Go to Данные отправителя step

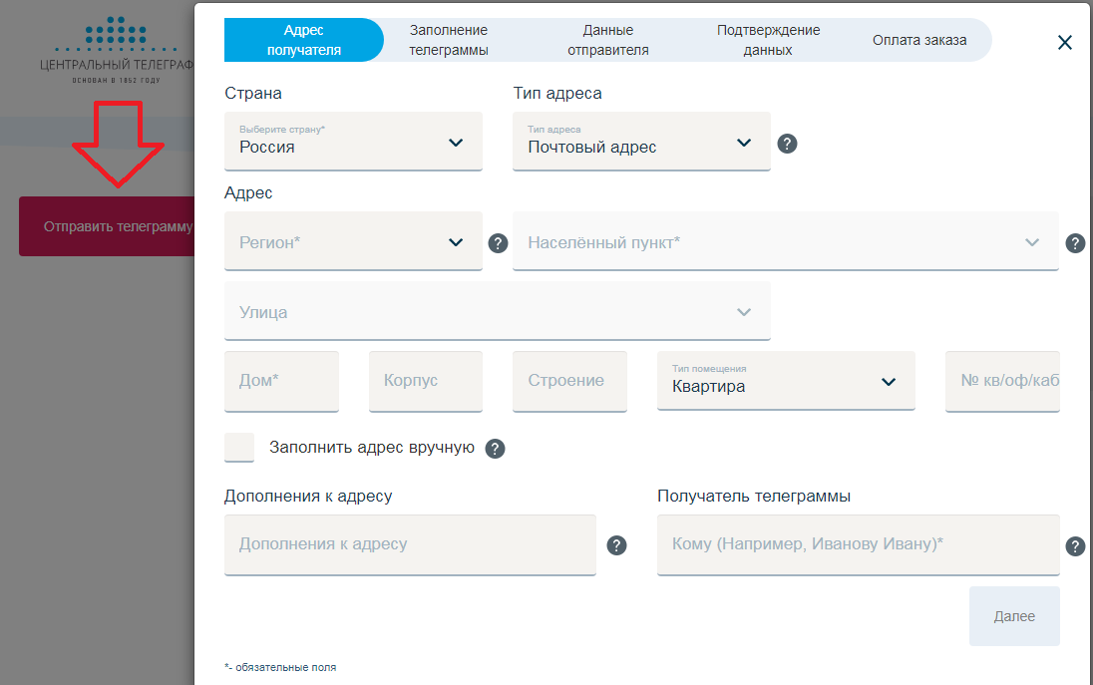608,41
